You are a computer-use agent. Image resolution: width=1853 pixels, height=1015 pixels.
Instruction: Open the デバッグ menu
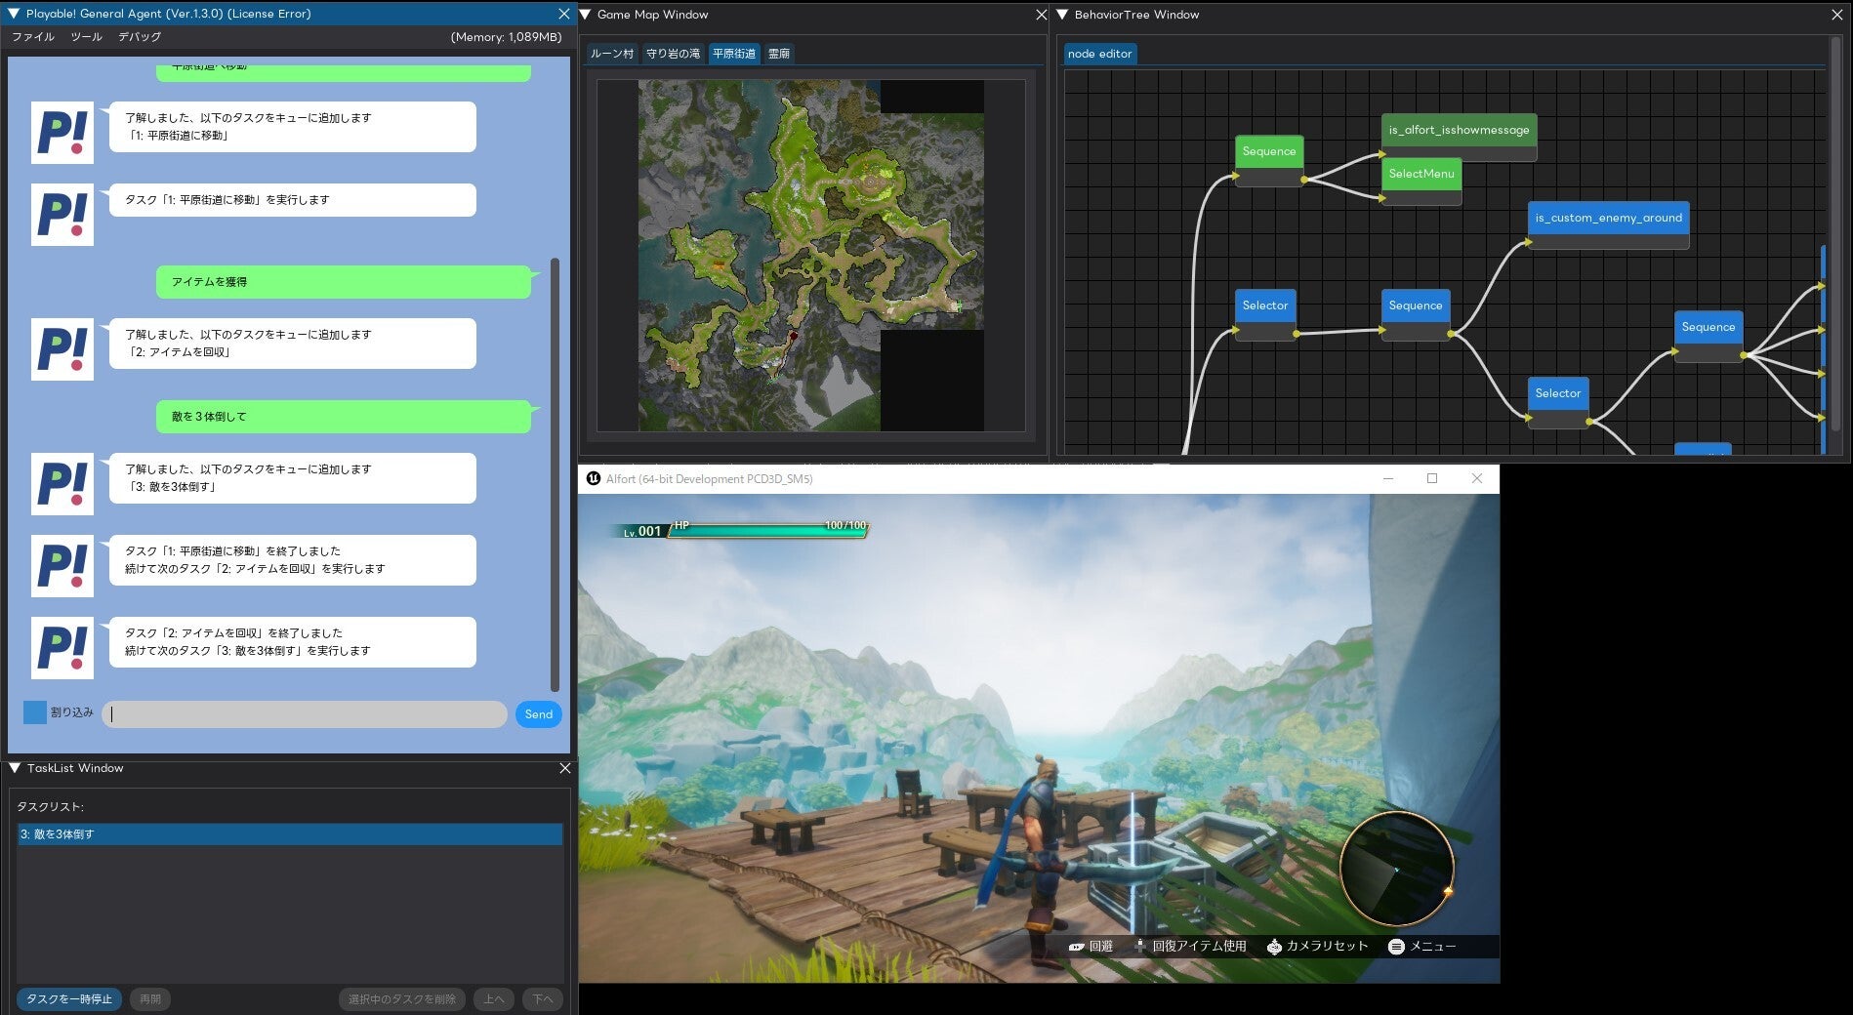[140, 37]
